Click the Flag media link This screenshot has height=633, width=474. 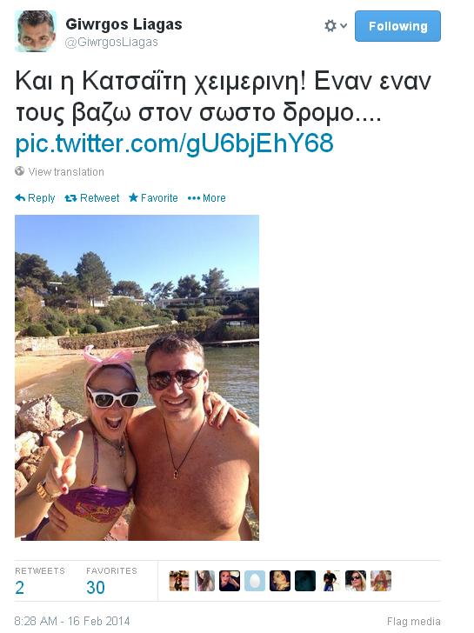(x=413, y=622)
